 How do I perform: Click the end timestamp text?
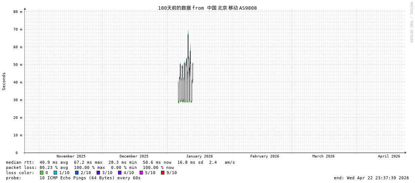click(371, 178)
